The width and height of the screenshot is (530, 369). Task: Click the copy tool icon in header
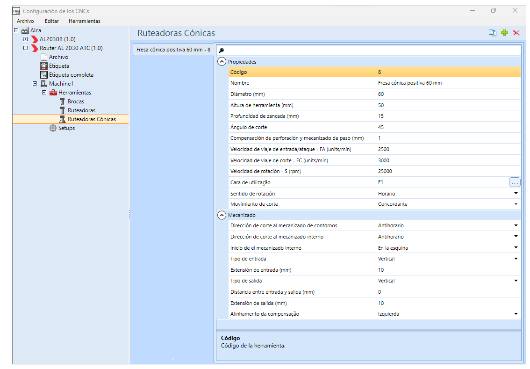point(493,32)
